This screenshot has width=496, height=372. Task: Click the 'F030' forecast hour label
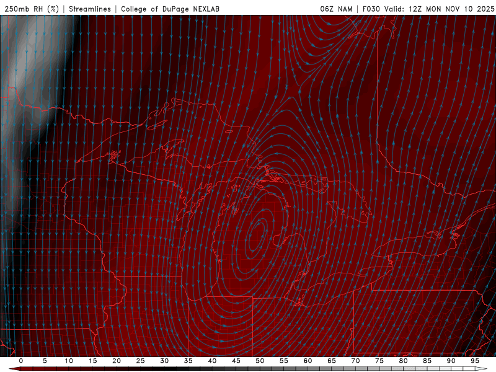(x=371, y=9)
